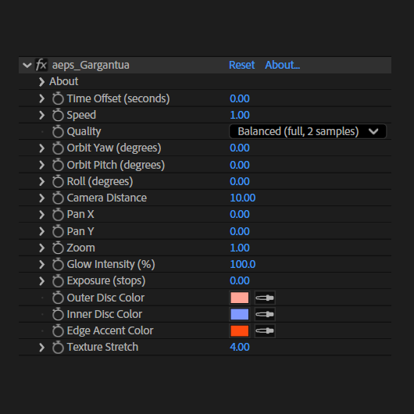The height and width of the screenshot is (414, 414).
Task: Collapse the aeps_Gargantua effect group
Action: (27, 65)
